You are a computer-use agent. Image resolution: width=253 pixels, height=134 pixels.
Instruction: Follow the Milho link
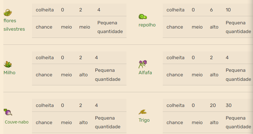pyautogui.click(x=10, y=73)
